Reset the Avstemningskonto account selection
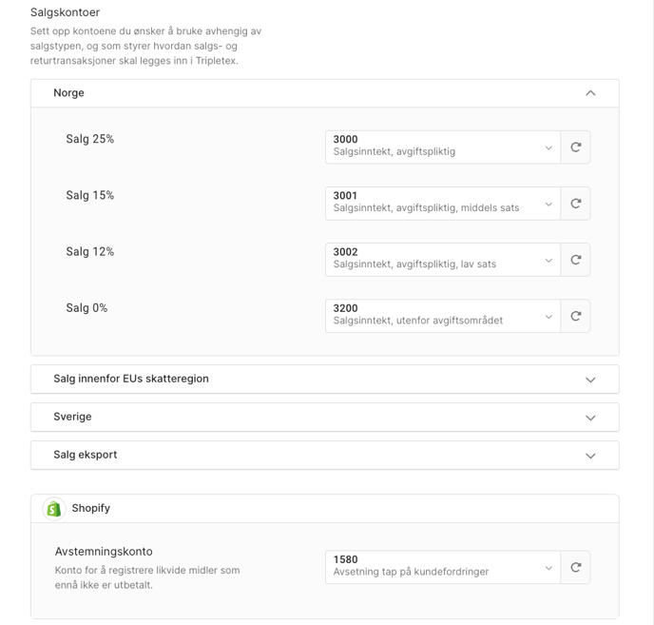The width and height of the screenshot is (654, 625). [576, 567]
